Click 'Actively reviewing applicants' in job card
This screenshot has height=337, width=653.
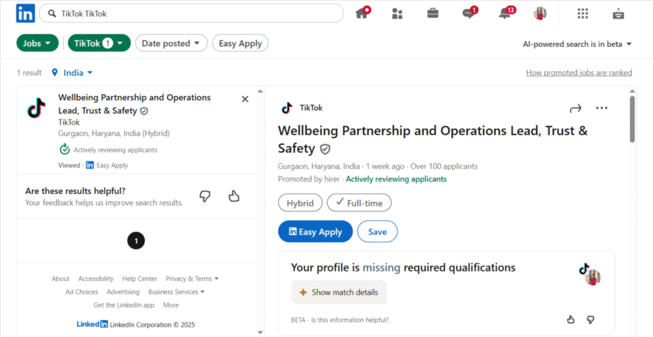115,150
